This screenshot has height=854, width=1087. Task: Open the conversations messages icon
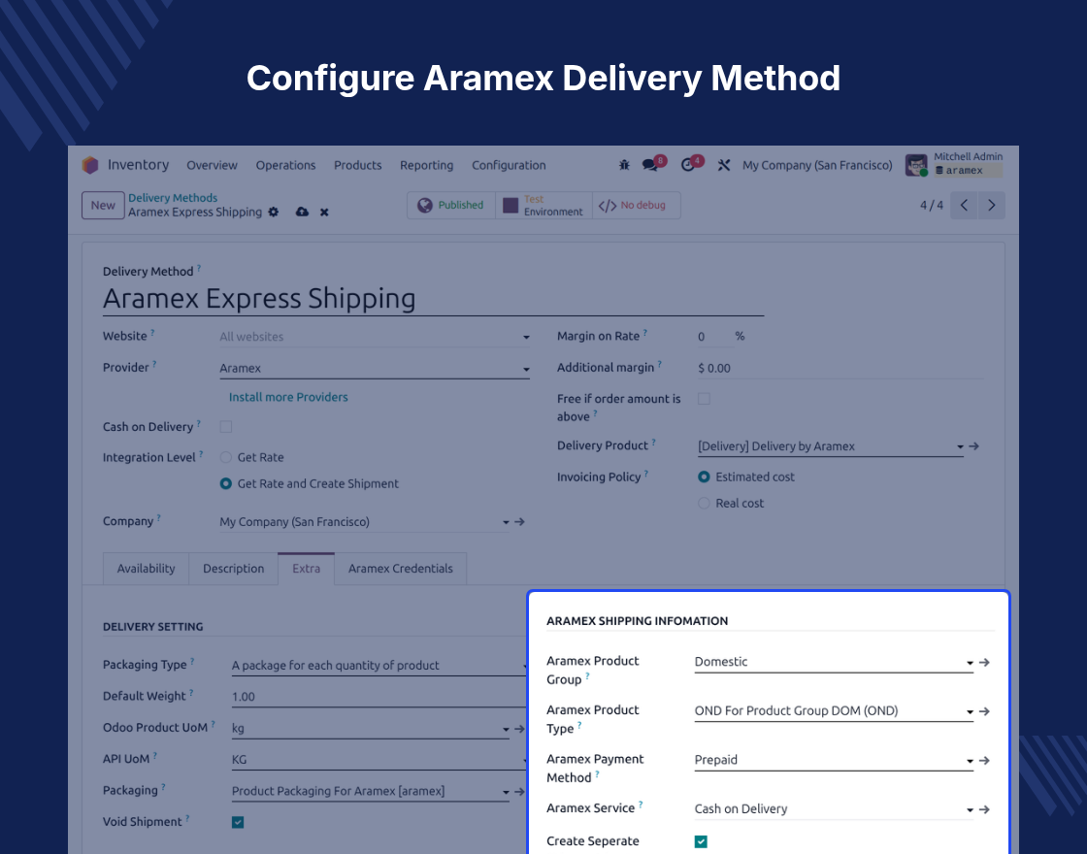[650, 165]
